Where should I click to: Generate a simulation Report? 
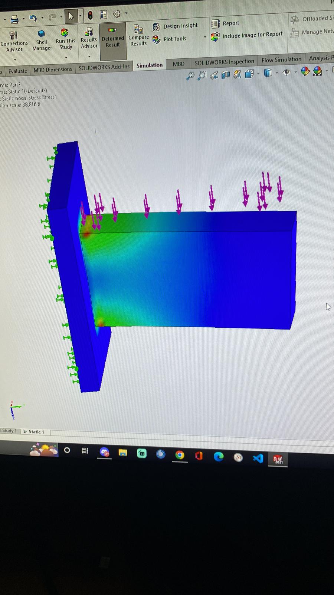(225, 23)
